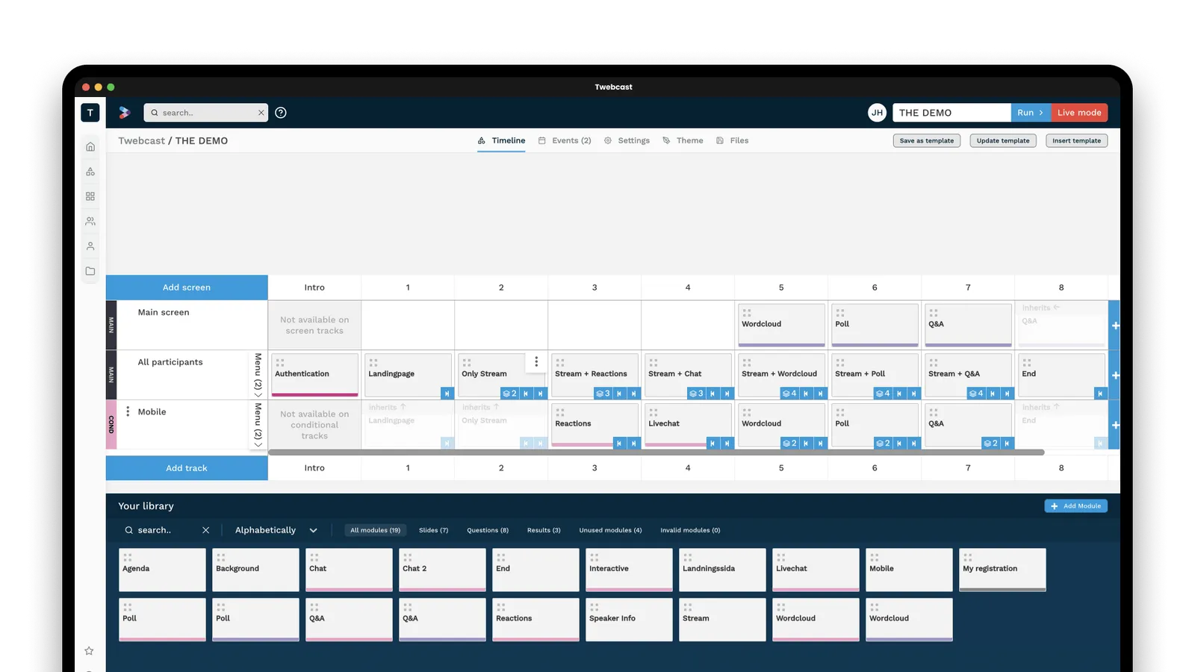
Task: Click plus icon at end of Mobile track
Action: click(x=1115, y=425)
